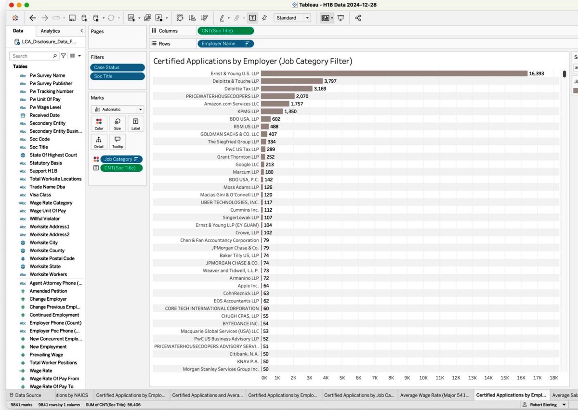Expand the Automatic mark type dropdown
Image resolution: width=578 pixels, height=410 pixels.
(x=118, y=109)
